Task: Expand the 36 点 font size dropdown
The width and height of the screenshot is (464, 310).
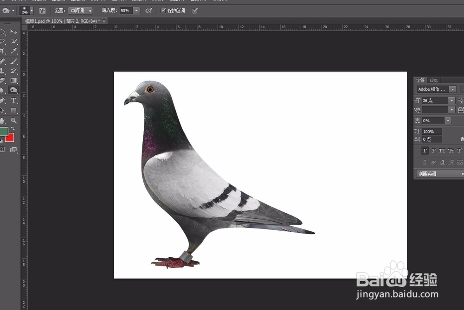Action: [451, 101]
